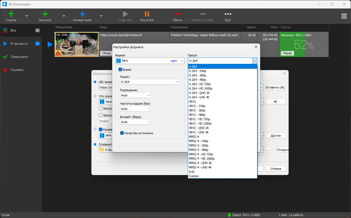Click the red minus Убрать icon
351x218 pixels.
[177, 14]
